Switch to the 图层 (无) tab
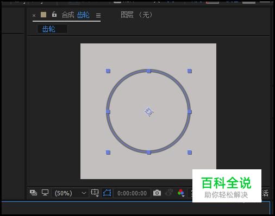Screen dimensions: 275x216 (x=136, y=15)
